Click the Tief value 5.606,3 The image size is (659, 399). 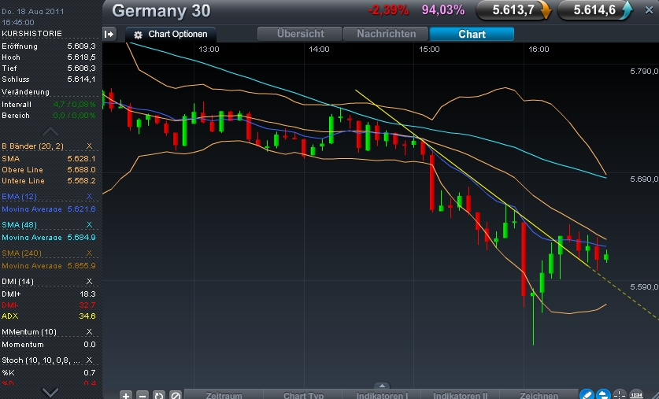pyautogui.click(x=82, y=68)
